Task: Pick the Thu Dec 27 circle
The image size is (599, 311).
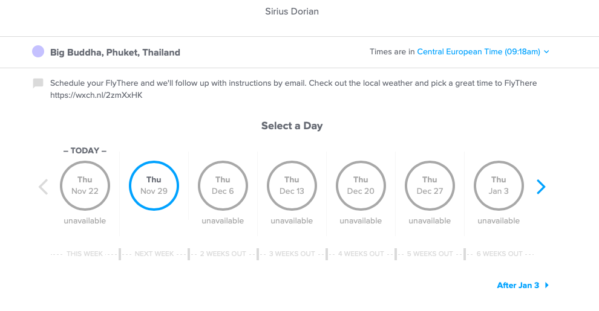Action: (x=430, y=185)
